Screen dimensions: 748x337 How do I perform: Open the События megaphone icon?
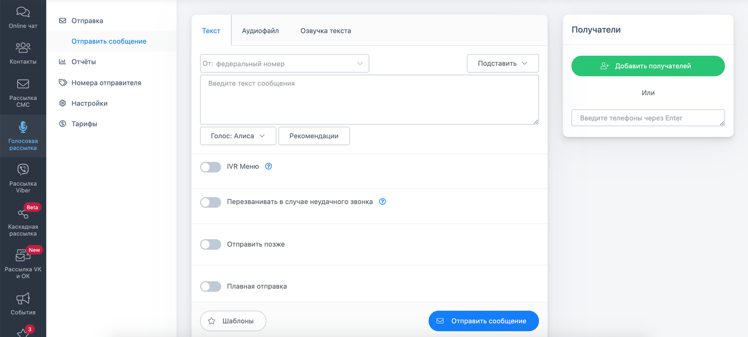[23, 299]
